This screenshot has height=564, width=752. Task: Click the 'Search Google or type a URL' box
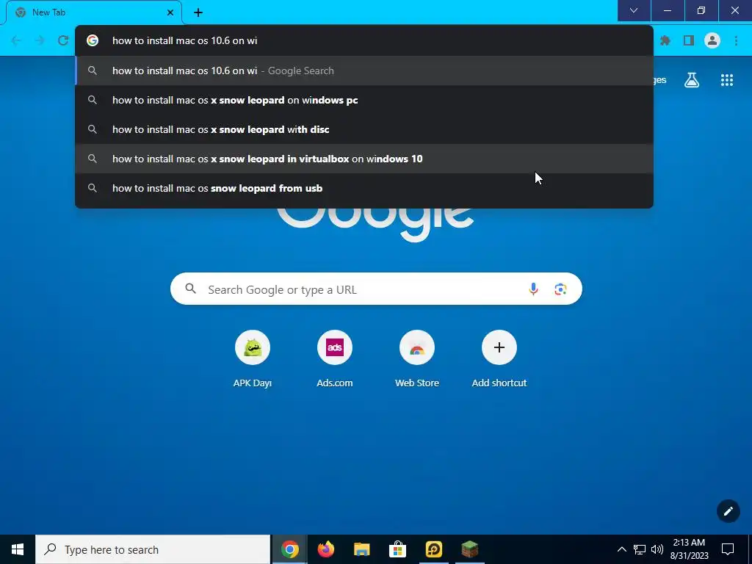pos(376,289)
